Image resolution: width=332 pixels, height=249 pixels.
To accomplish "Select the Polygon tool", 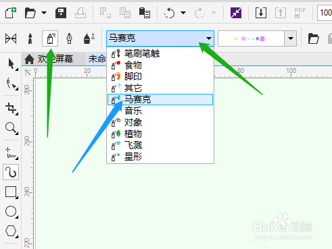I will pos(11,231).
